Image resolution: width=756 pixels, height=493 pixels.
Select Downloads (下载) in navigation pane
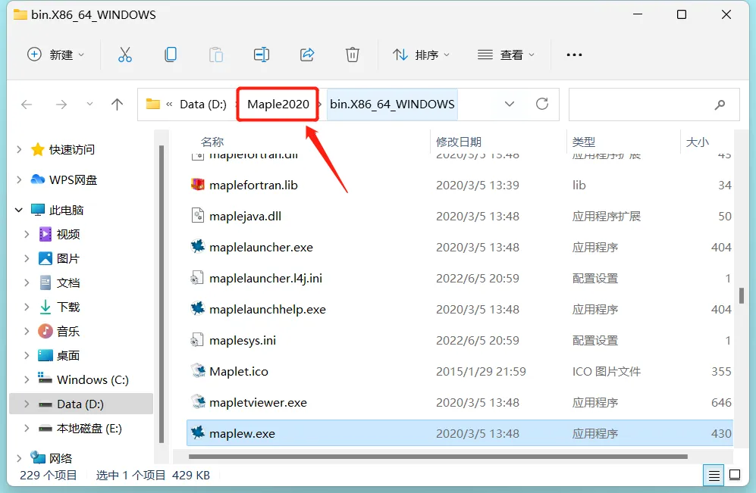pos(68,307)
